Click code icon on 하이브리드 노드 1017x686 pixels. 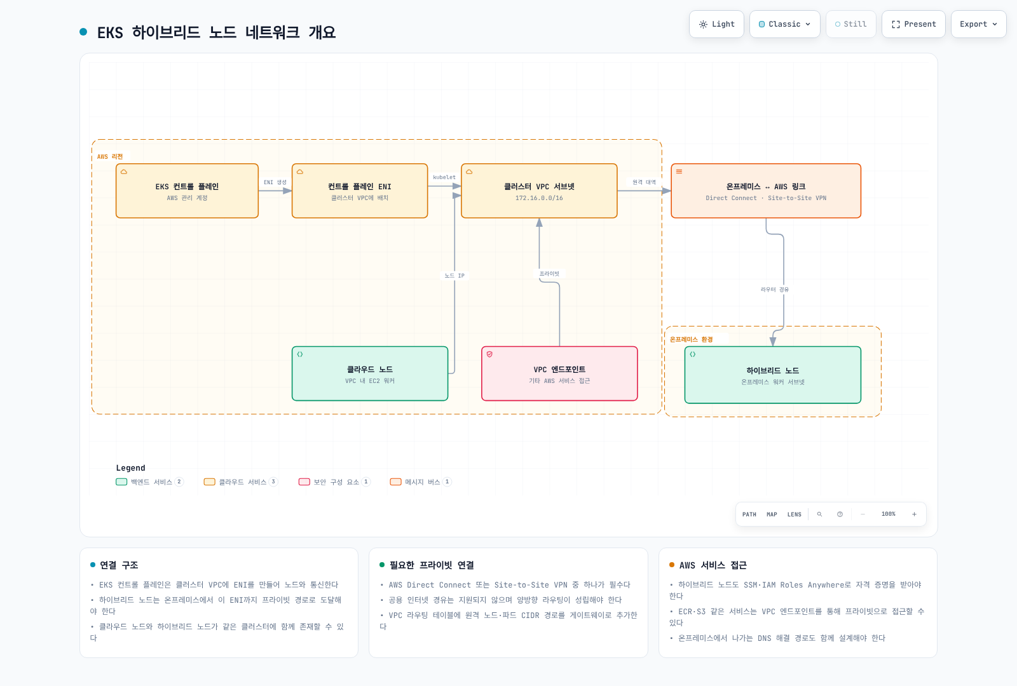click(693, 354)
